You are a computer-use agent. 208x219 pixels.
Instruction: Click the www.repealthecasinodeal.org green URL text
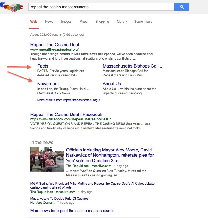[x=55, y=50]
